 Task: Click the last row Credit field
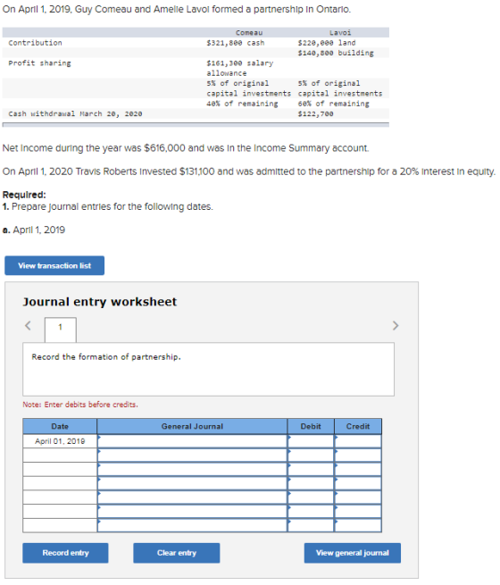coord(358,525)
